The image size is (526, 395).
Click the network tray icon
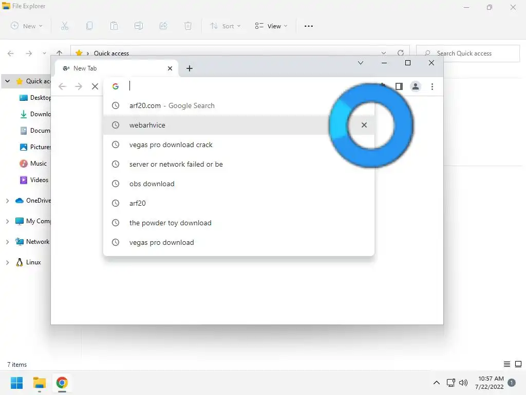point(450,383)
